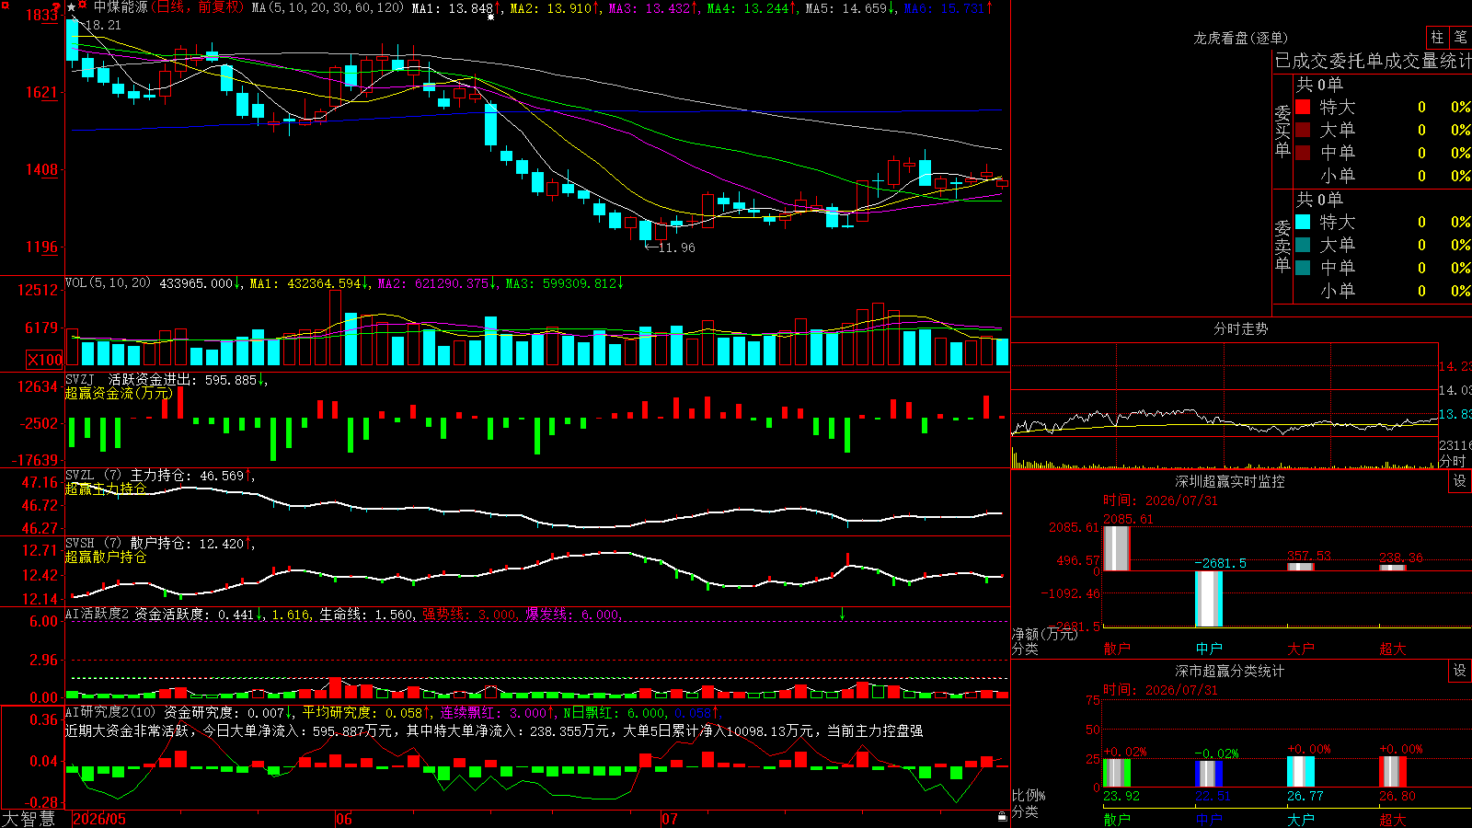Image resolution: width=1472 pixels, height=828 pixels.
Task: Click the SVSH (7) 散户持仓 label
Action: pyautogui.click(x=129, y=544)
